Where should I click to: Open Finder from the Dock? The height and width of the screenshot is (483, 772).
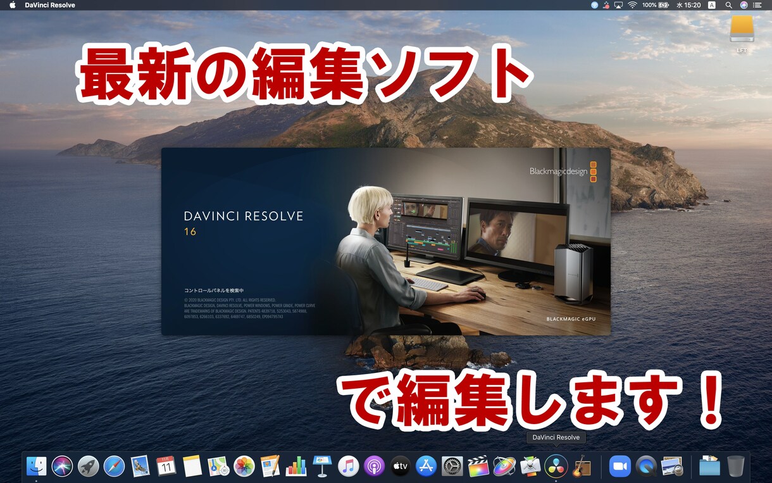(36, 467)
